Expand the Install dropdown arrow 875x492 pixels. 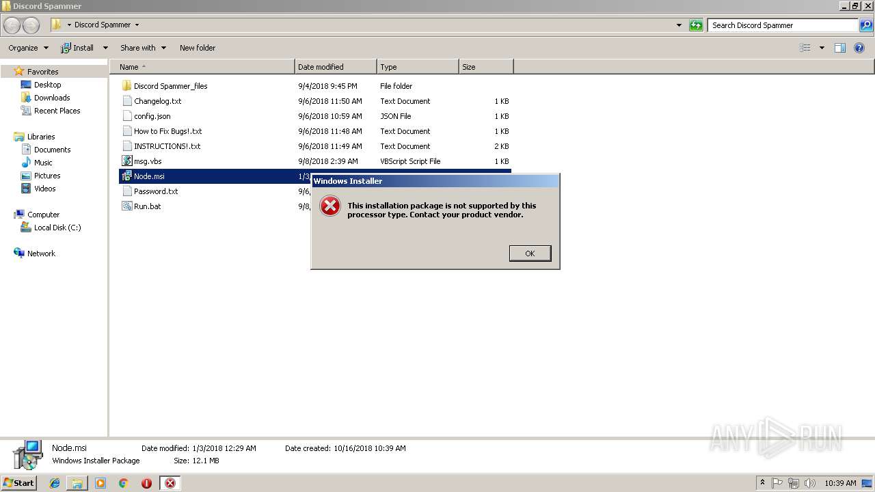point(105,48)
